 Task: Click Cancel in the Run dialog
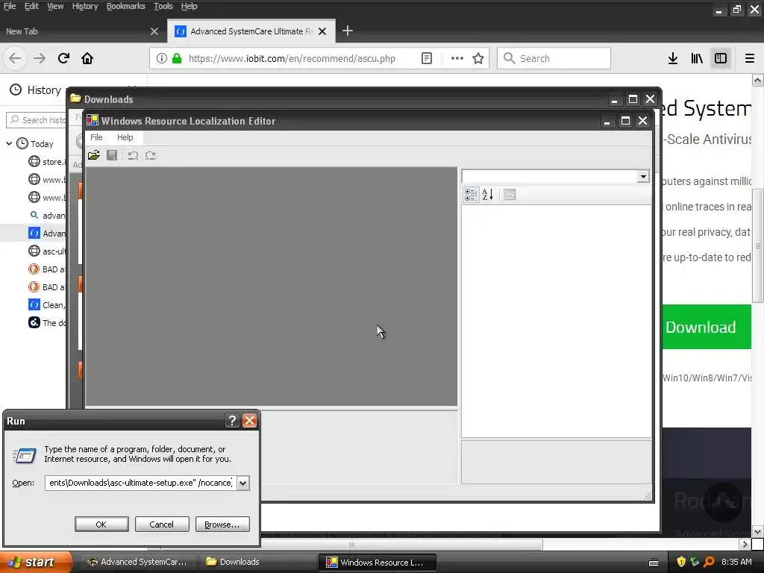(162, 525)
